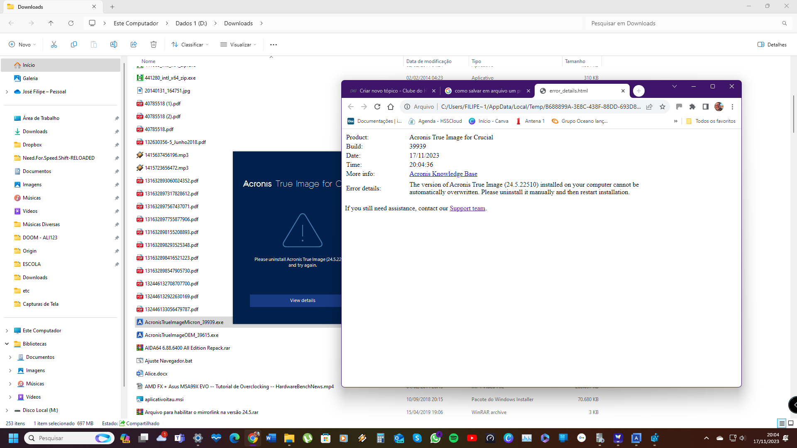Click the Chrome home icon
797x448 pixels.
coord(391,107)
